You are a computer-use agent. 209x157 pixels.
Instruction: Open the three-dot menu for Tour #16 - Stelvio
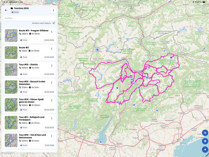click(x=51, y=66)
